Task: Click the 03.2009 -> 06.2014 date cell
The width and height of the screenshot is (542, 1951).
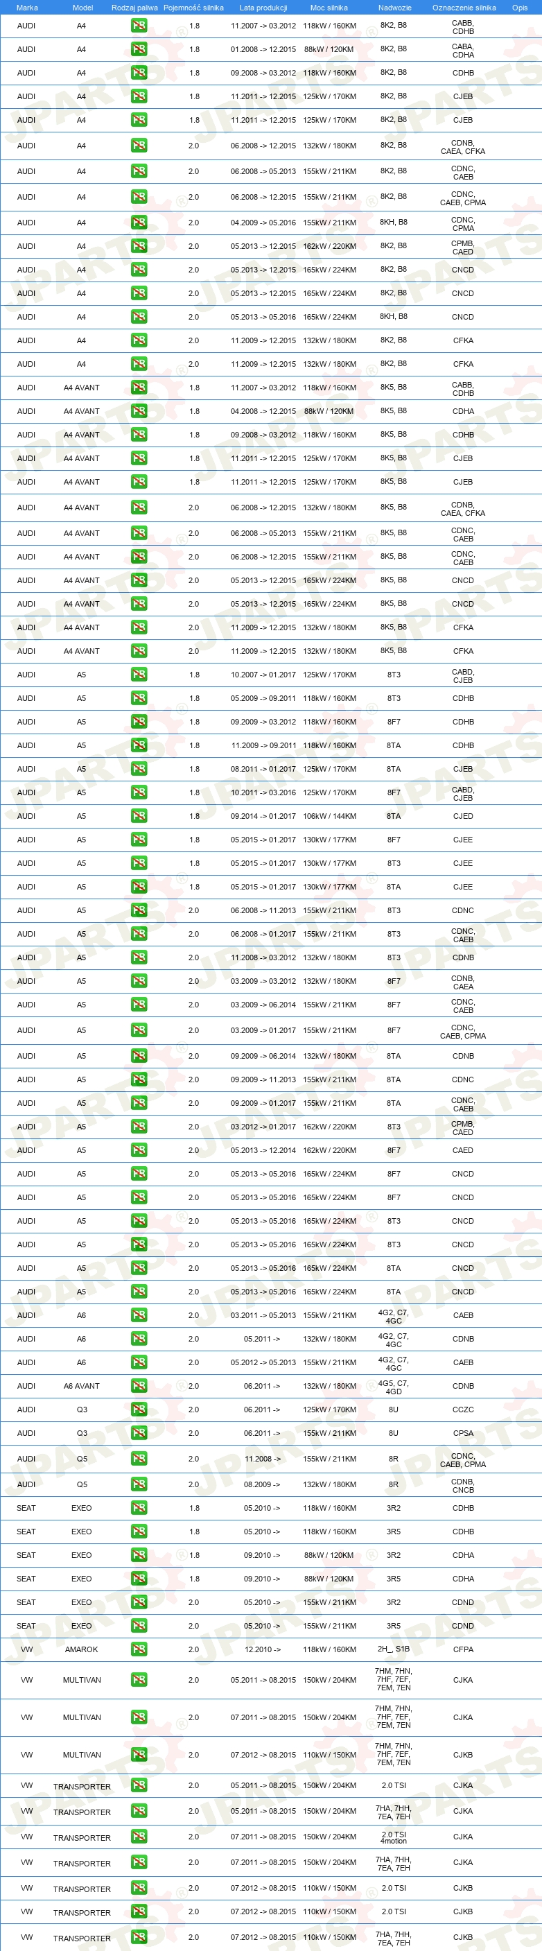Action: (x=263, y=1005)
